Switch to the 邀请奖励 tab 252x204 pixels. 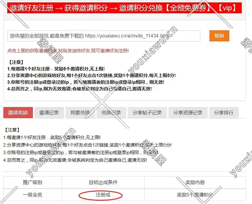[18, 113]
